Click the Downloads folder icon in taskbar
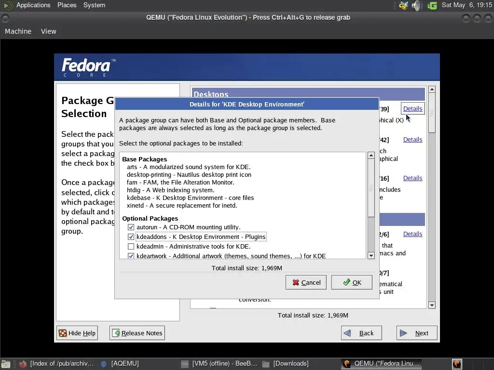The image size is (494, 370). tap(266, 364)
